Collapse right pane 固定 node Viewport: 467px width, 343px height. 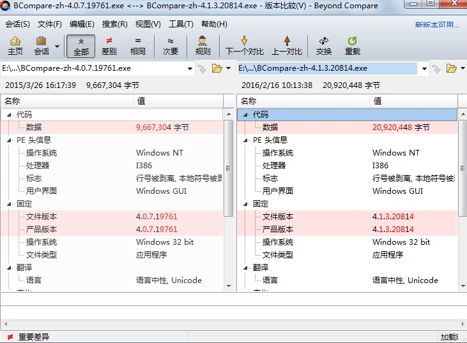click(x=245, y=204)
